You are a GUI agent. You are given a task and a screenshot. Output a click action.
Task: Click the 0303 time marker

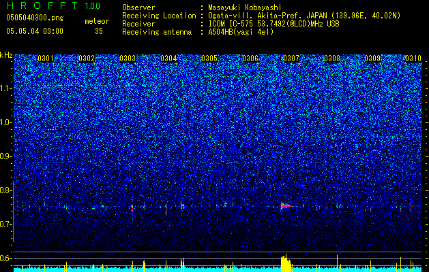[128, 58]
